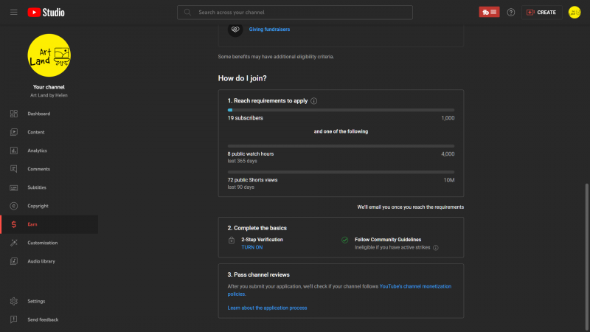Click the YouTube Studio logo
This screenshot has height=332, width=590.
pos(46,13)
